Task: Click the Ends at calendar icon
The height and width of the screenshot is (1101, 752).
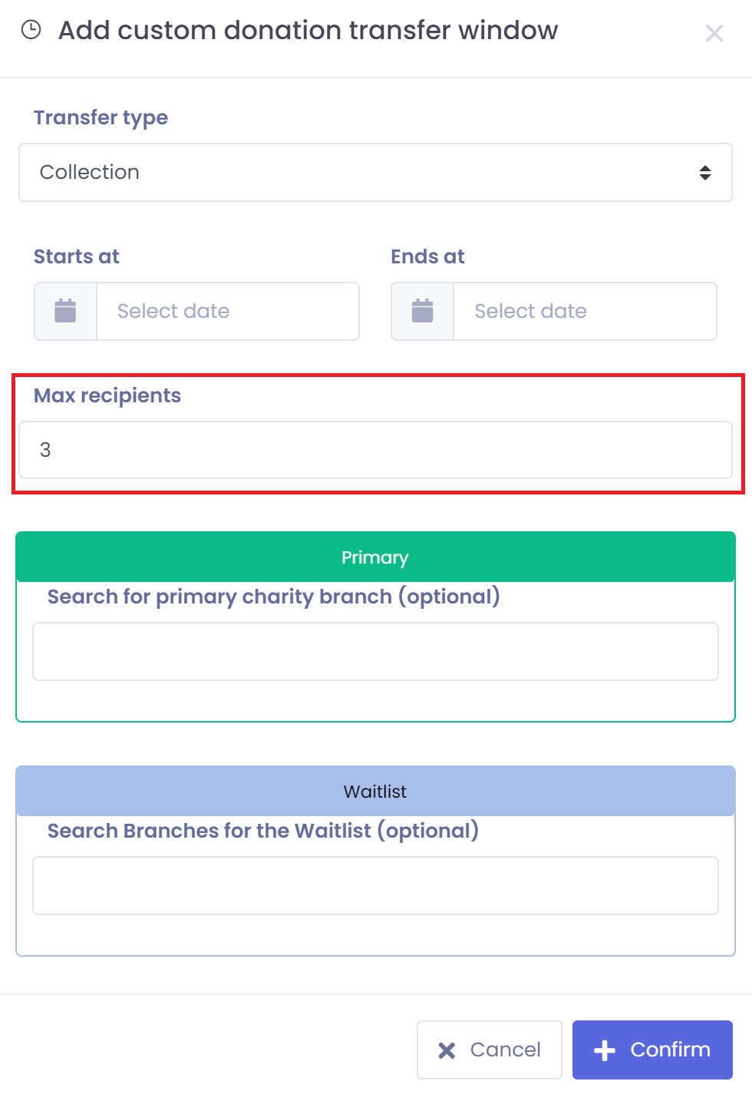Action: point(423,311)
